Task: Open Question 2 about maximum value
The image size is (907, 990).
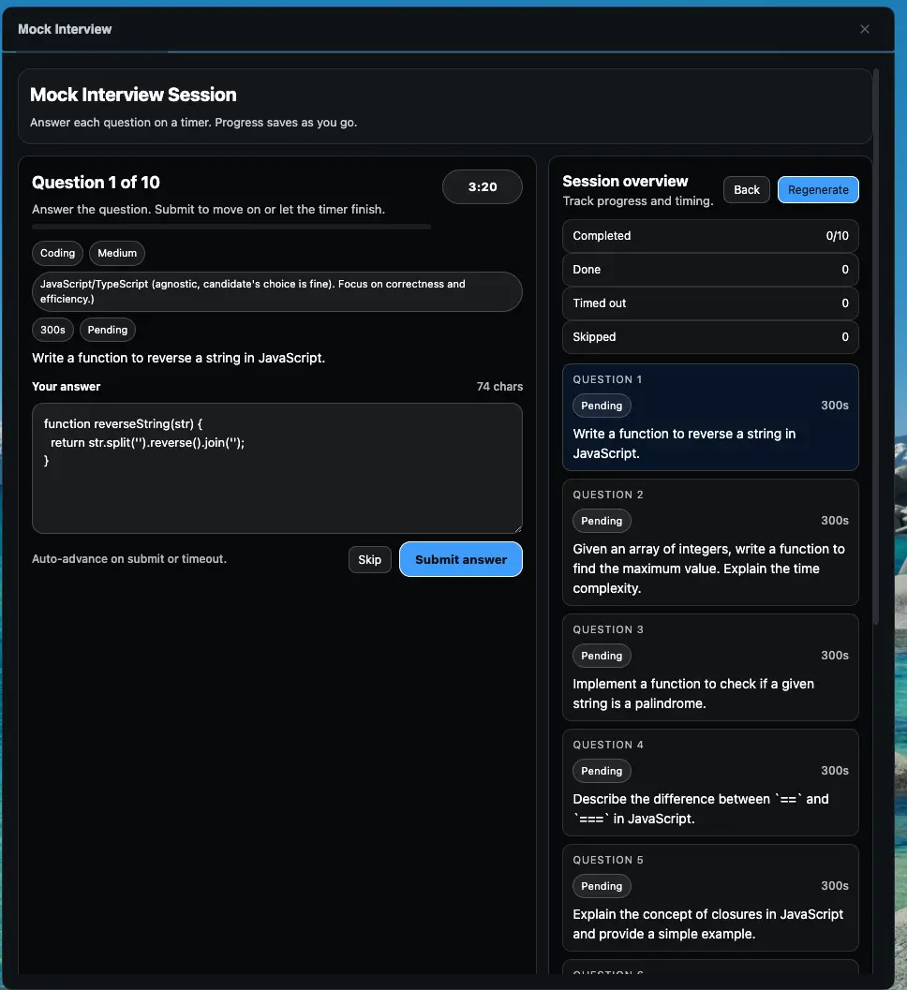Action: pyautogui.click(x=709, y=542)
